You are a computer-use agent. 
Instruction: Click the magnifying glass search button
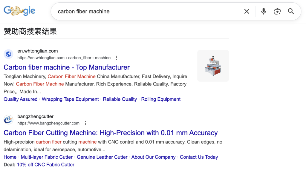pyautogui.click(x=291, y=11)
